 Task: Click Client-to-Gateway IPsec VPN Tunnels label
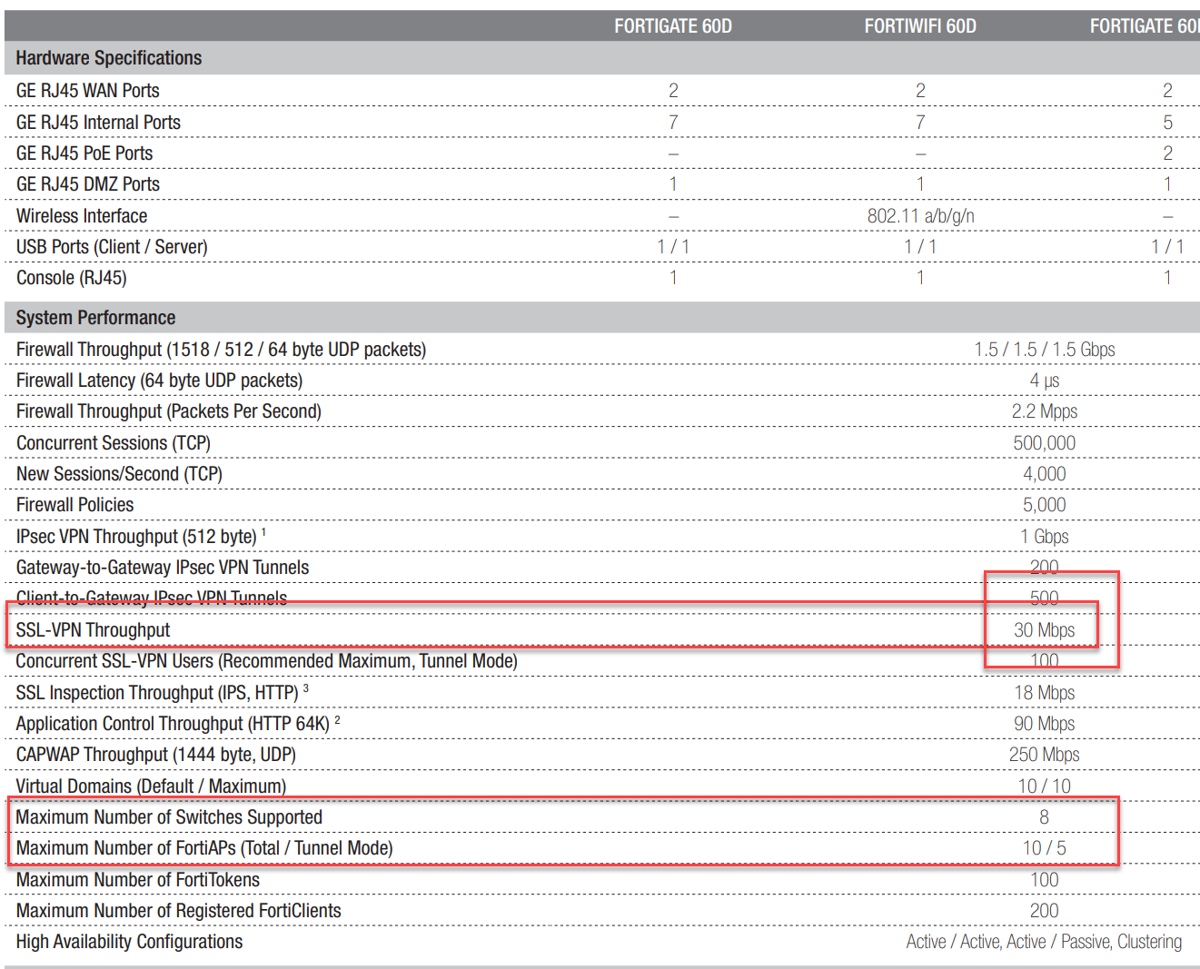pyautogui.click(x=152, y=598)
